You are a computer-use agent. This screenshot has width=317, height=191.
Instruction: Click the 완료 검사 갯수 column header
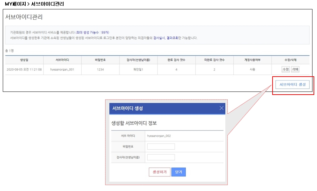(x=176, y=60)
